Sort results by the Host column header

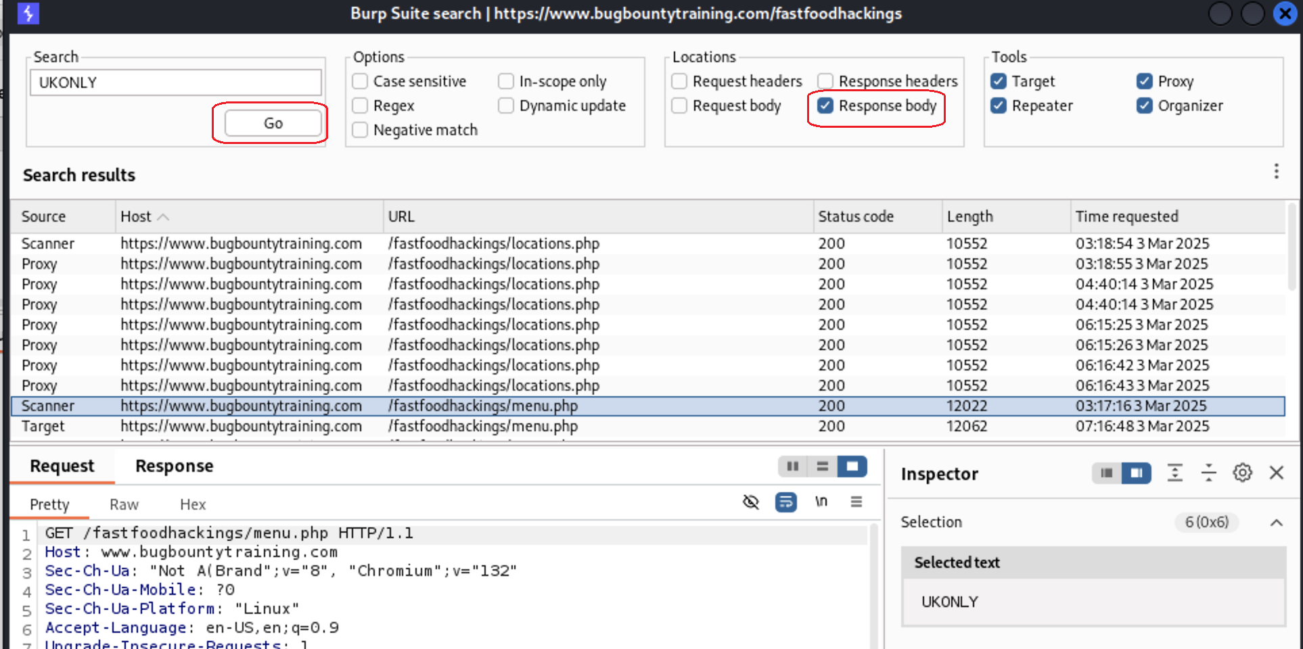click(x=249, y=216)
